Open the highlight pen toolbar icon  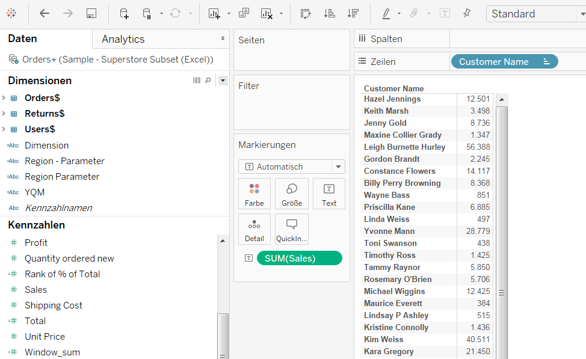[386, 13]
